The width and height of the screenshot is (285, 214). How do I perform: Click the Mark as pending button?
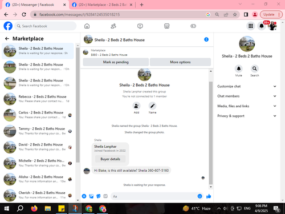coord(116,62)
